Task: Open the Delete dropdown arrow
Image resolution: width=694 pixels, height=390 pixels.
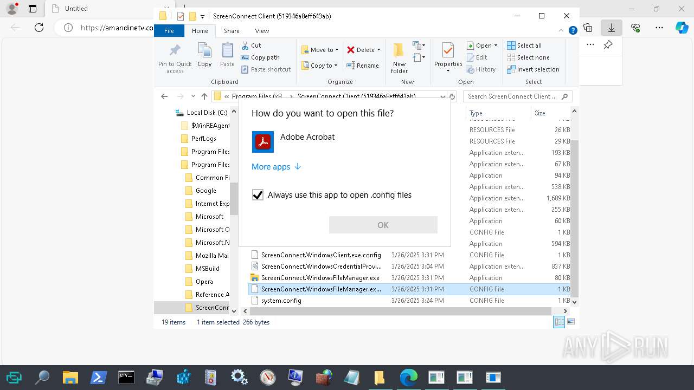Action: (x=378, y=50)
